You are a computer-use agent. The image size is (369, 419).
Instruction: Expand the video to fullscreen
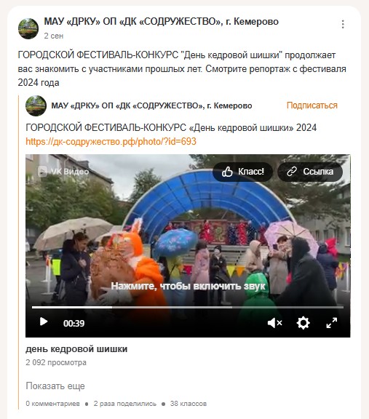click(332, 323)
